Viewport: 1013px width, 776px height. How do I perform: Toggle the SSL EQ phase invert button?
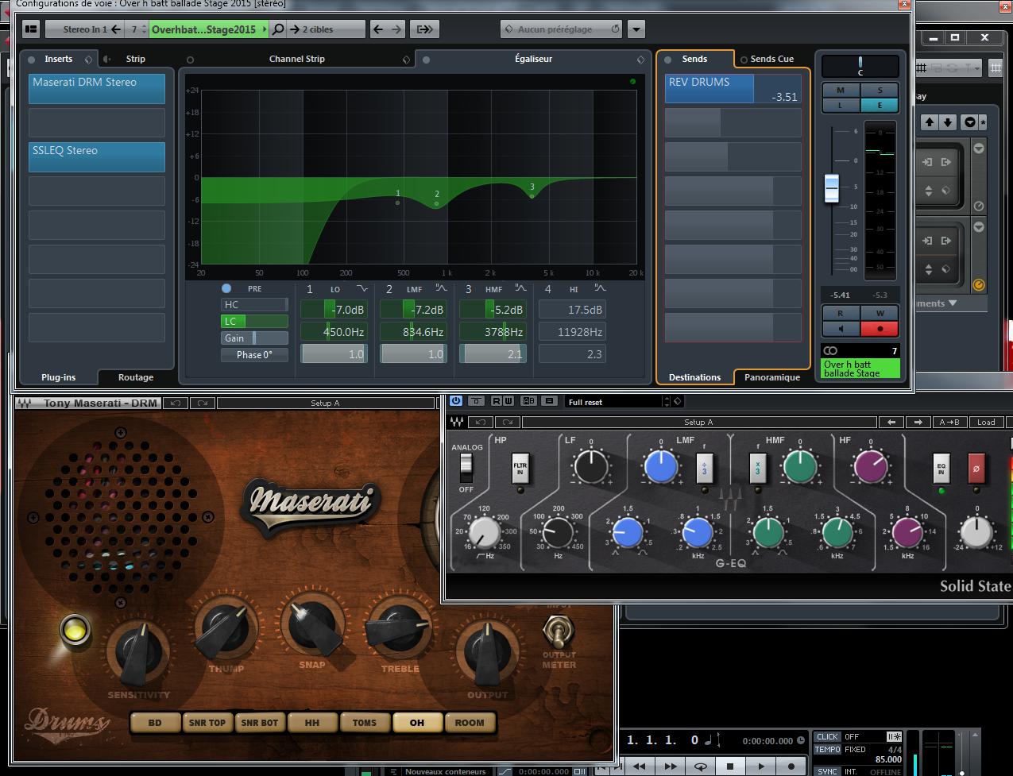(976, 469)
